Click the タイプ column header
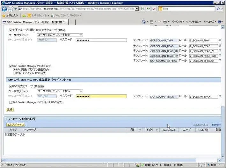Viewport: 226px width, 168px height. click(x=13, y=130)
